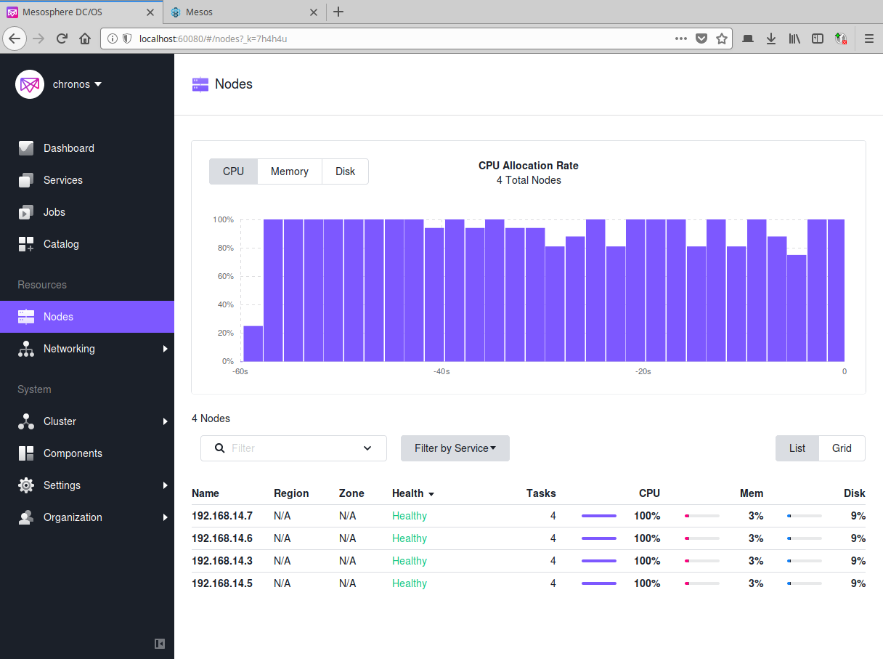Image resolution: width=883 pixels, height=659 pixels.
Task: Click the Nodes server icon in sidebar
Action: [x=26, y=317]
